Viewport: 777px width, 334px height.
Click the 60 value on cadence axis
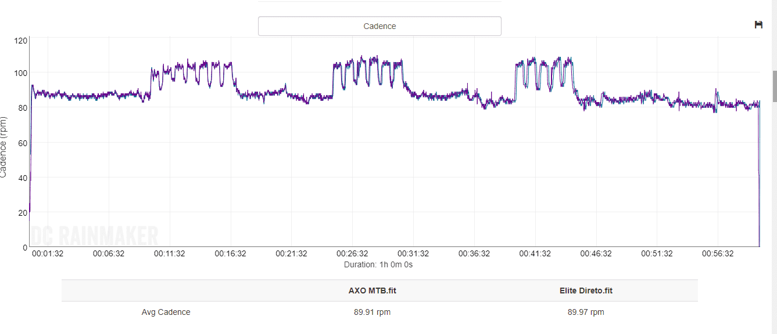[23, 143]
